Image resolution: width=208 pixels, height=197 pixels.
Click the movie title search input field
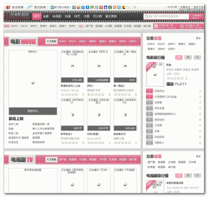coord(166,17)
